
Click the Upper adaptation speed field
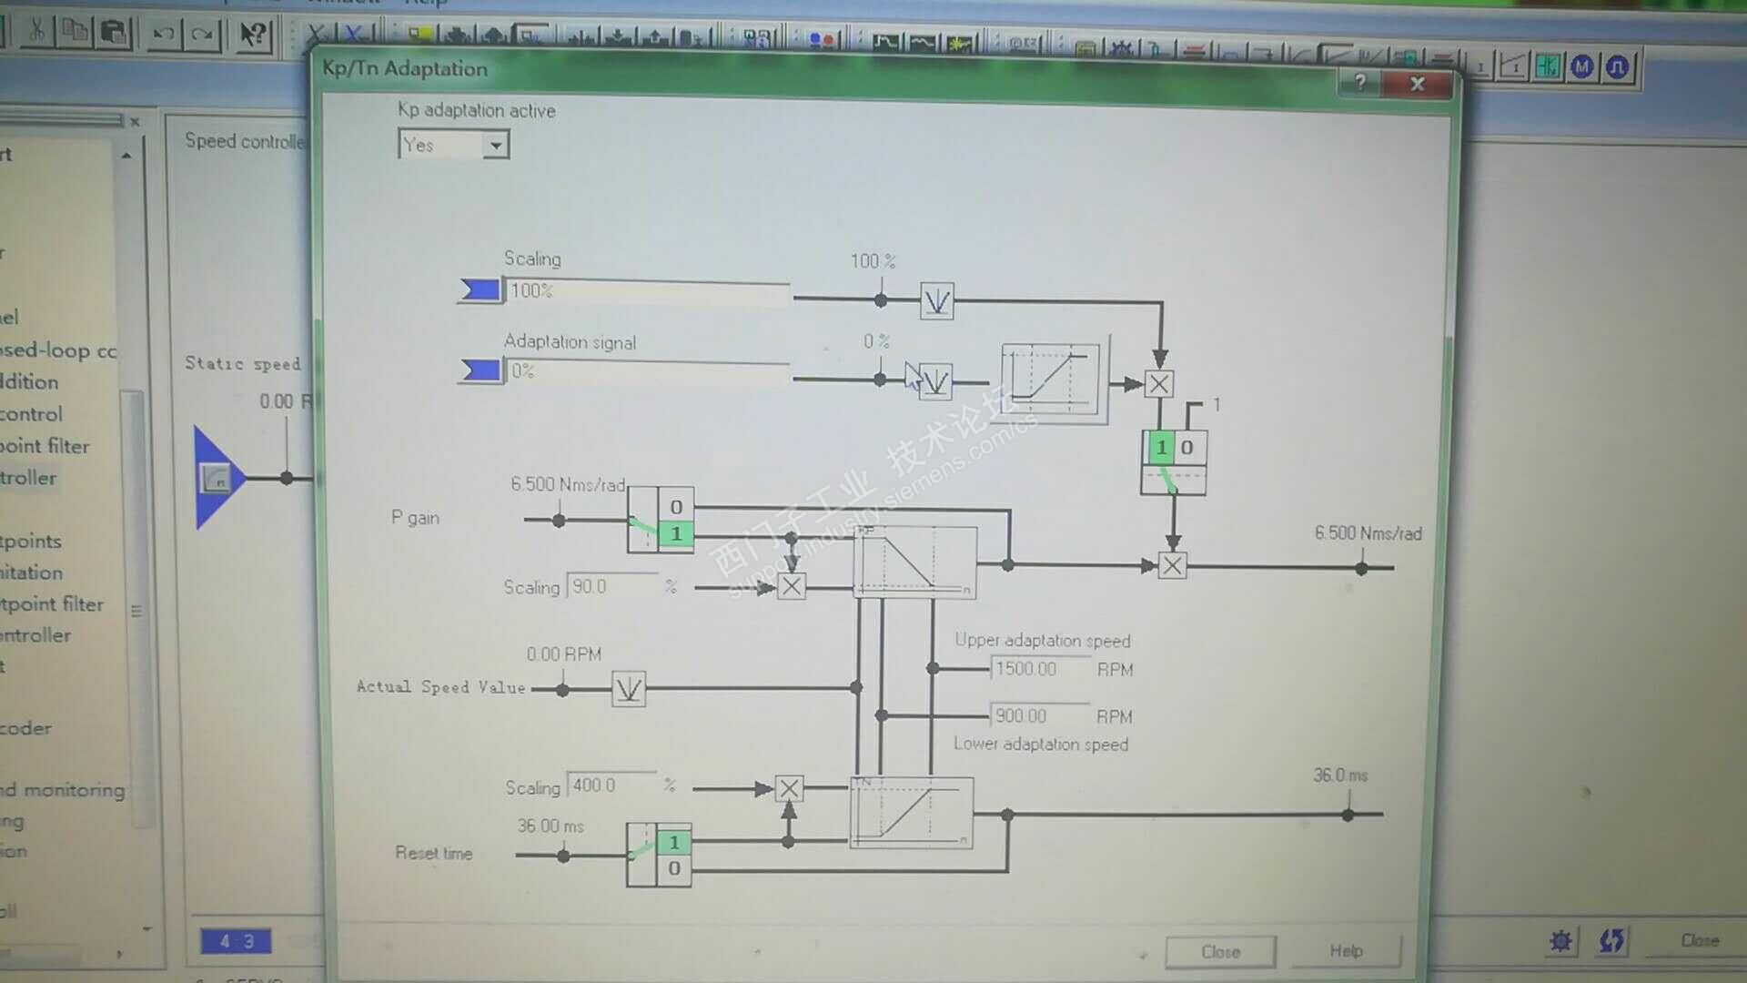click(x=1038, y=669)
